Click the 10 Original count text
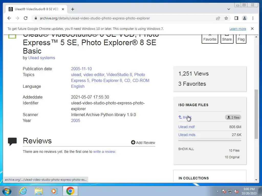262x196 pixels. tap(232, 157)
